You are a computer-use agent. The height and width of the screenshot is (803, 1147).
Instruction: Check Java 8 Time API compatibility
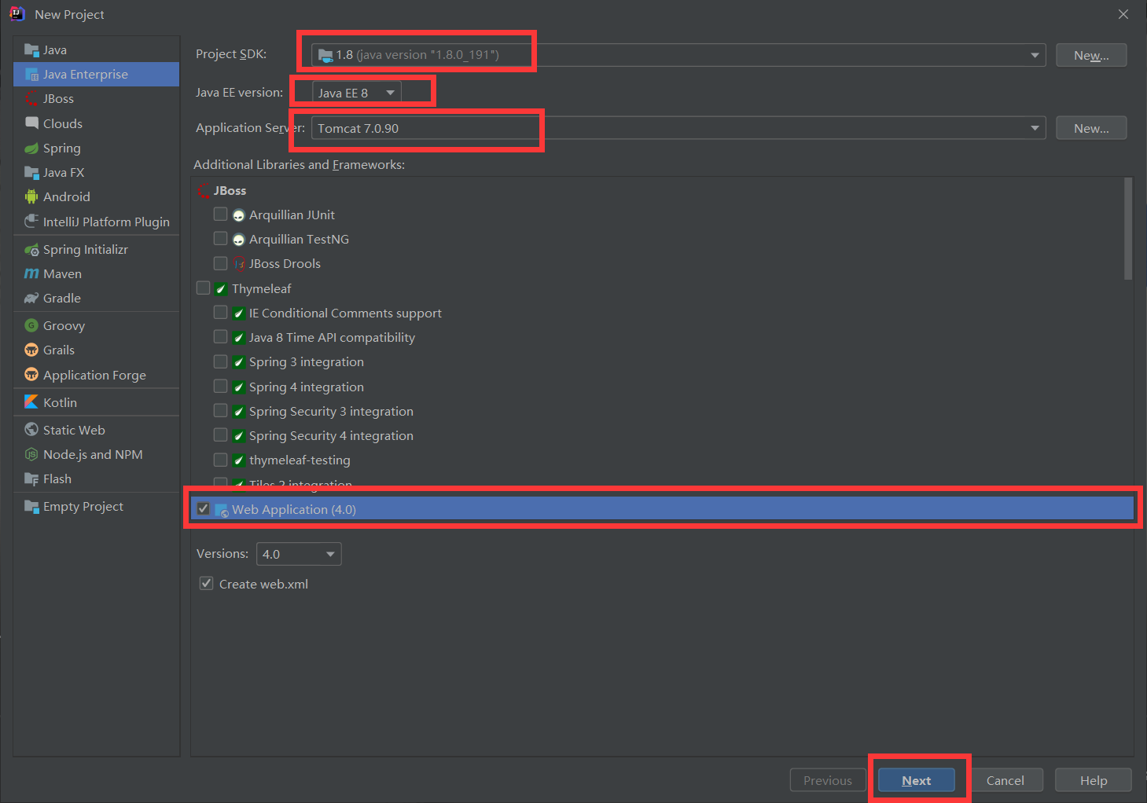(221, 337)
